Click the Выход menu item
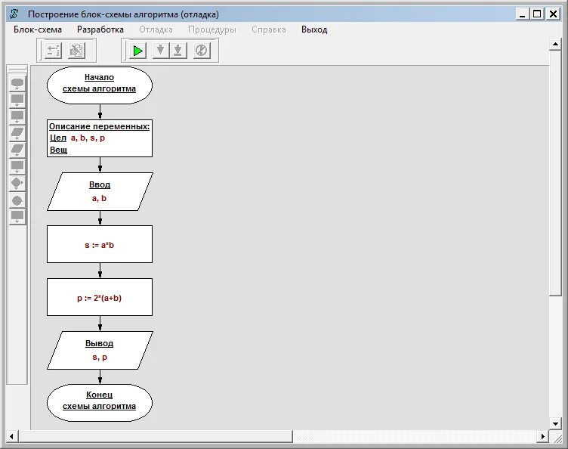568x449 pixels. pos(314,29)
